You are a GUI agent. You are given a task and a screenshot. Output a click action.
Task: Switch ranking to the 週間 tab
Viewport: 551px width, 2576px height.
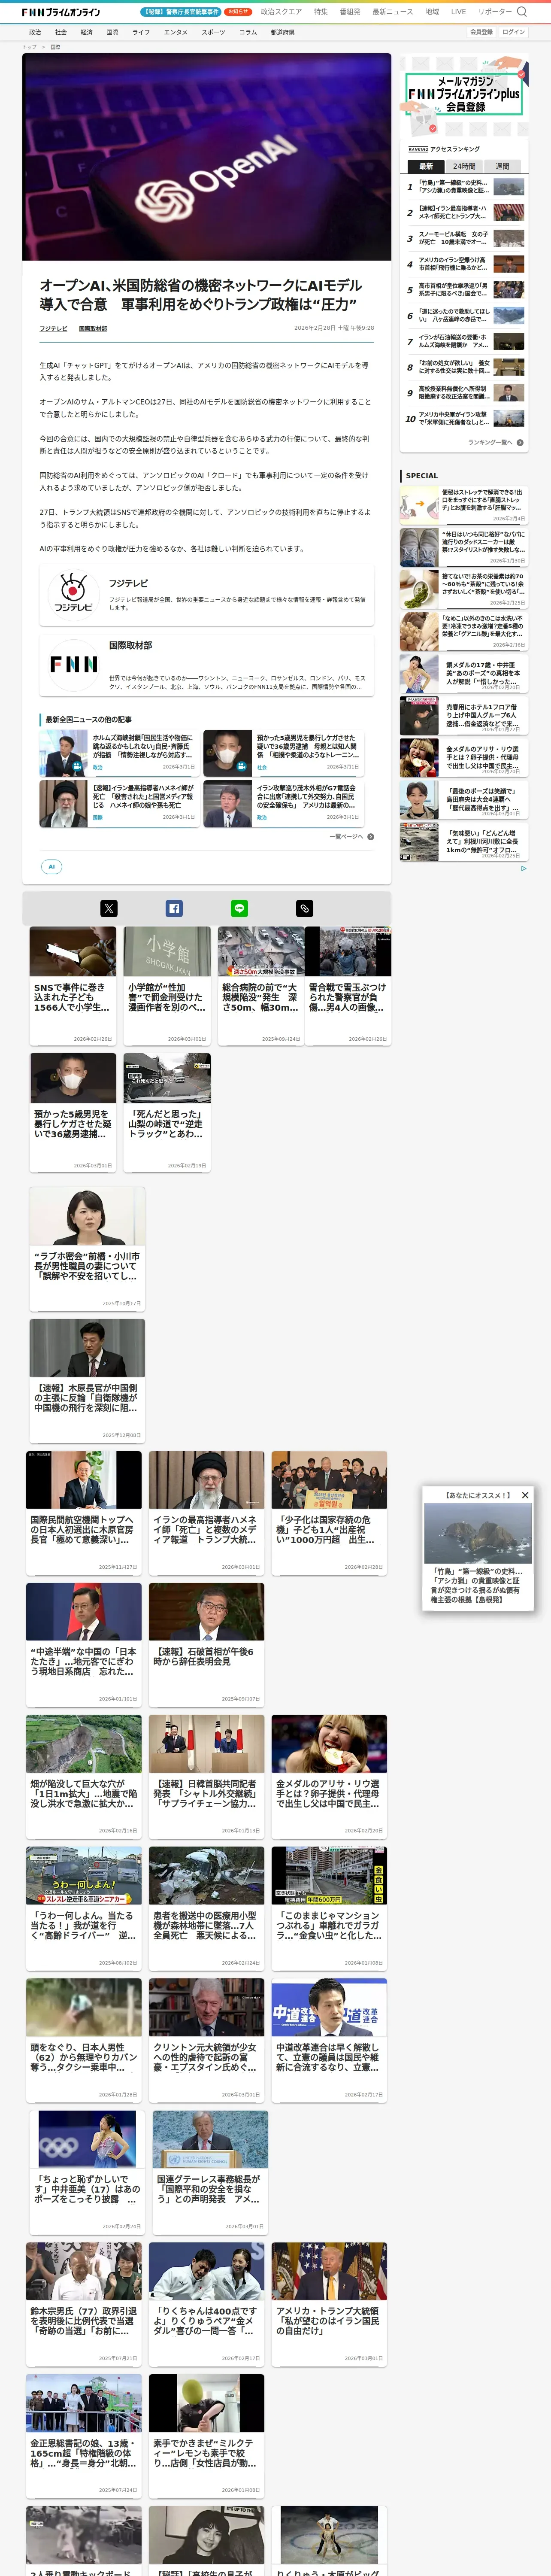coord(503,166)
